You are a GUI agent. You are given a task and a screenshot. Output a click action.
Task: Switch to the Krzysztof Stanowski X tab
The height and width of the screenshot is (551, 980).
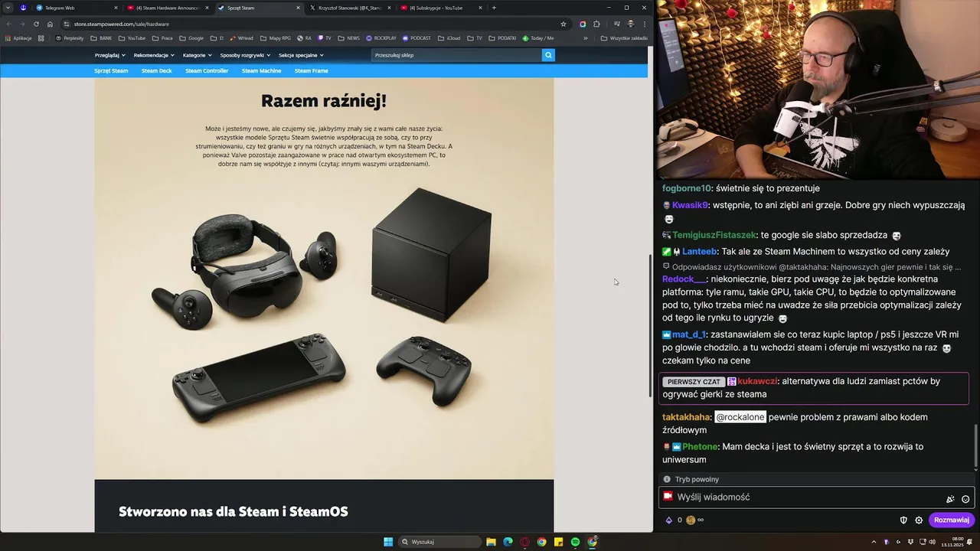click(x=348, y=8)
